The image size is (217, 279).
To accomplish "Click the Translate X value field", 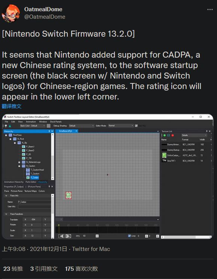I will pos(36,220).
